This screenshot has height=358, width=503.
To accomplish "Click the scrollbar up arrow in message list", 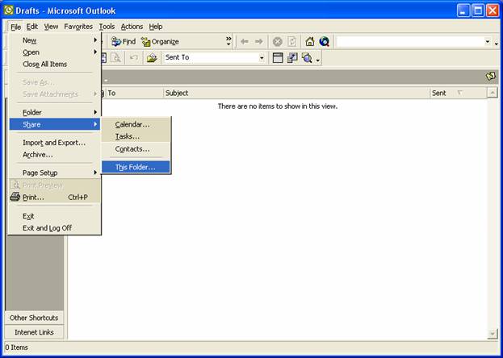I will point(492,93).
